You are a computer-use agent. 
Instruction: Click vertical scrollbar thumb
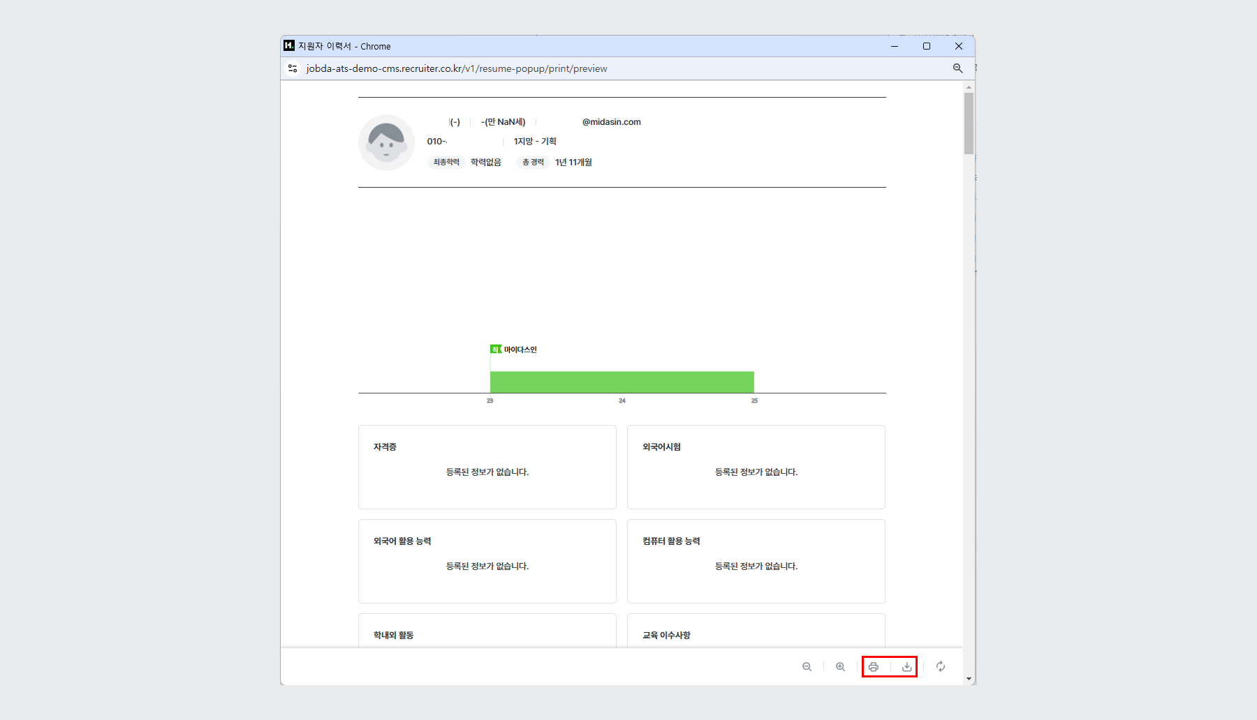point(969,123)
